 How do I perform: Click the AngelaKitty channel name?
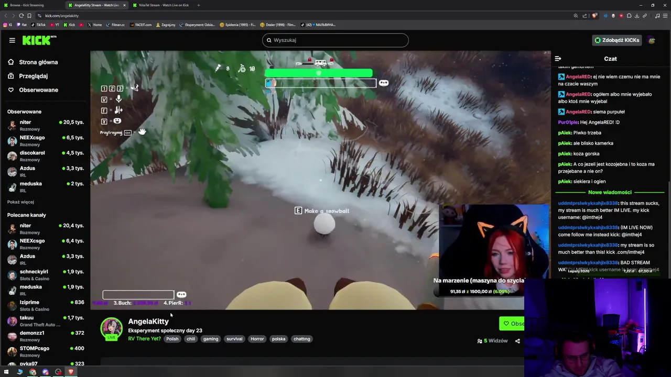point(148,321)
